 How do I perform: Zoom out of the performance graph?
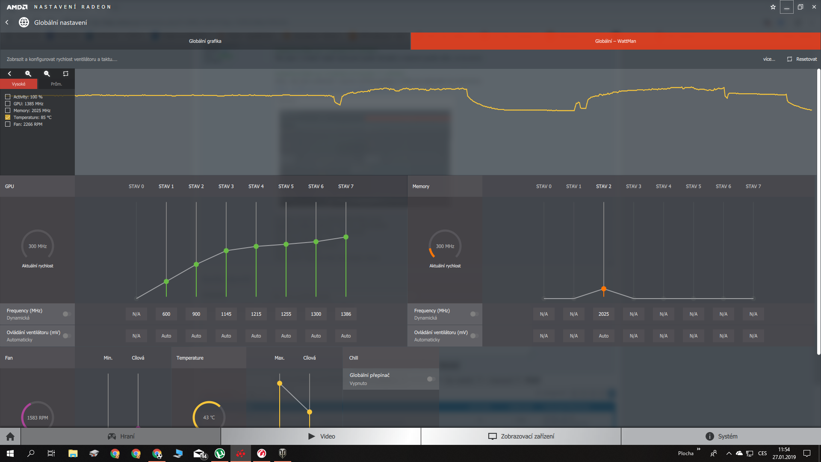(47, 74)
